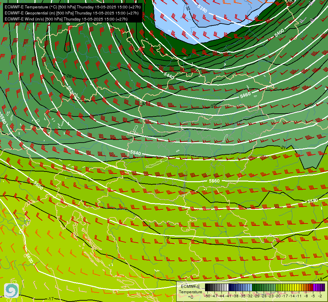Click the -32 value on temperature legend

click(x=250, y=296)
